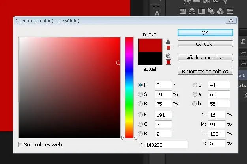Click Añadir a muestras button

point(205,57)
